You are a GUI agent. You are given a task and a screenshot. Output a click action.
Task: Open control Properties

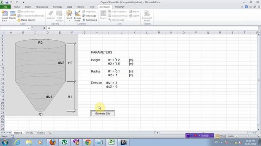(x=89, y=12)
